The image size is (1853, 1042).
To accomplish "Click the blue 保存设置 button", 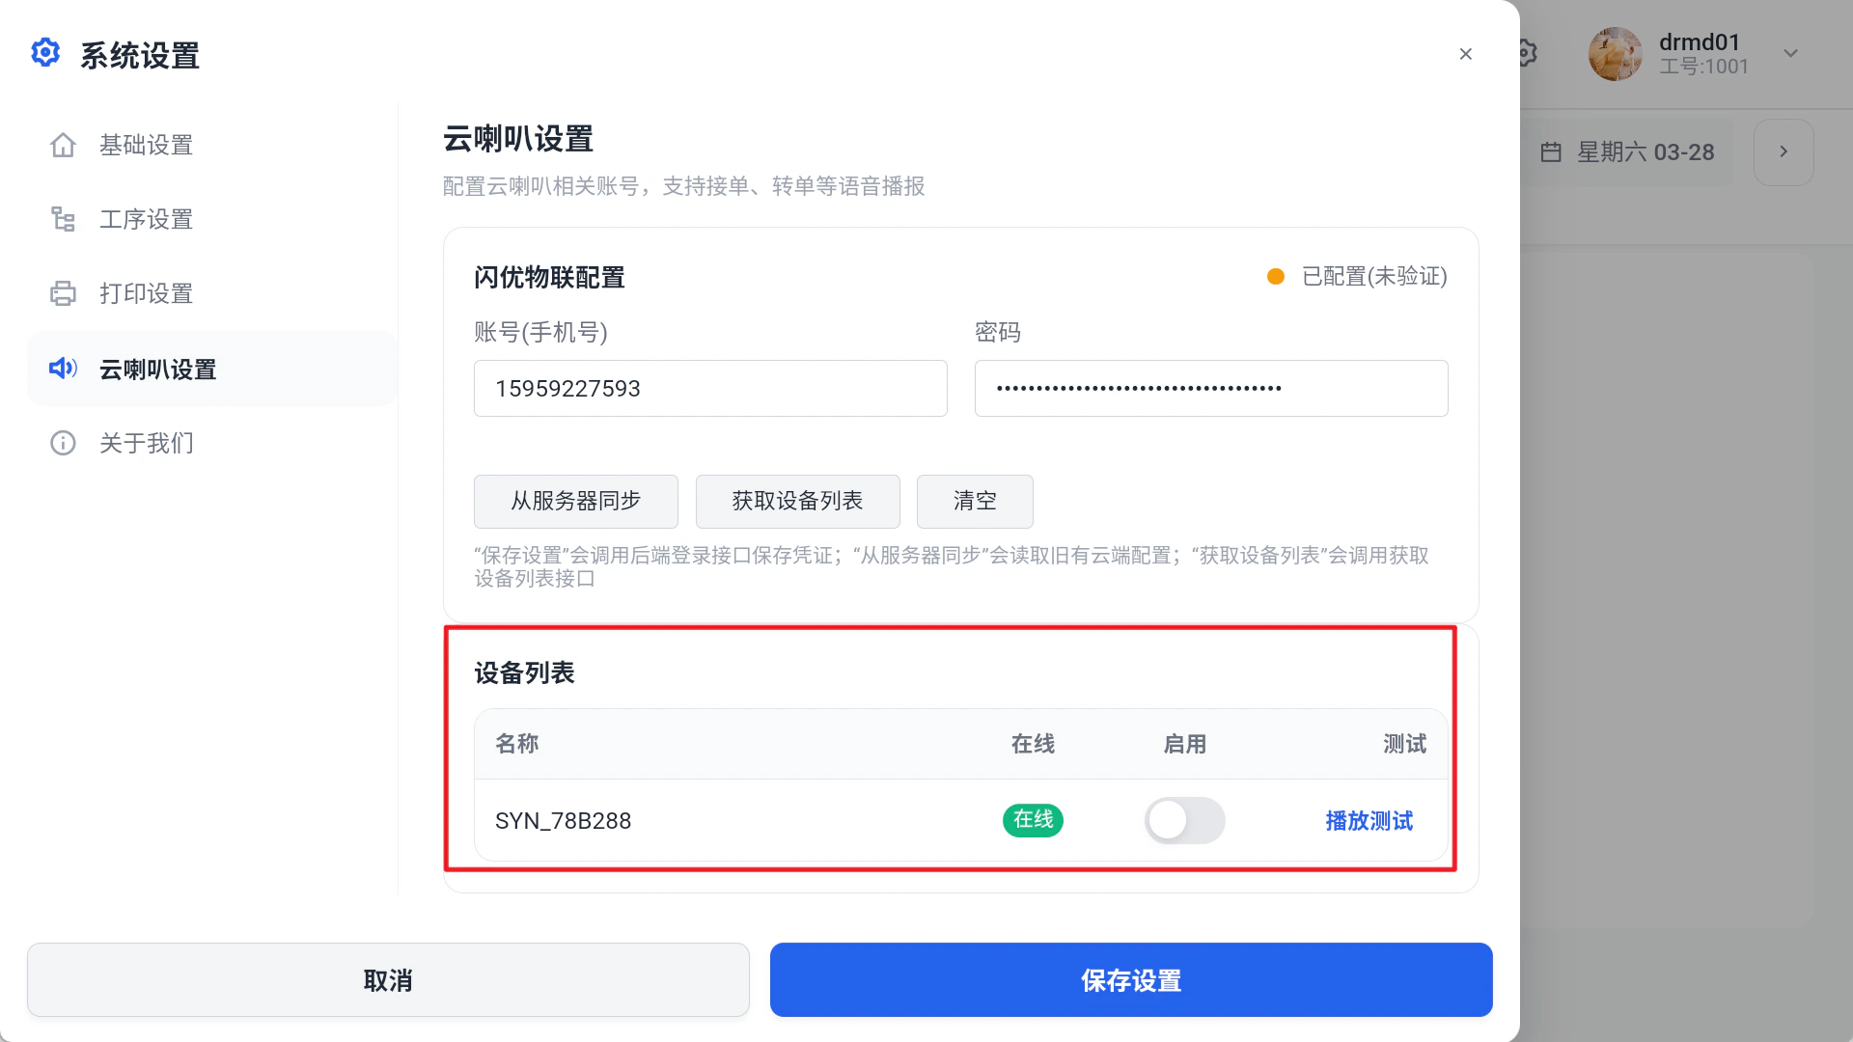I will [x=1131, y=980].
